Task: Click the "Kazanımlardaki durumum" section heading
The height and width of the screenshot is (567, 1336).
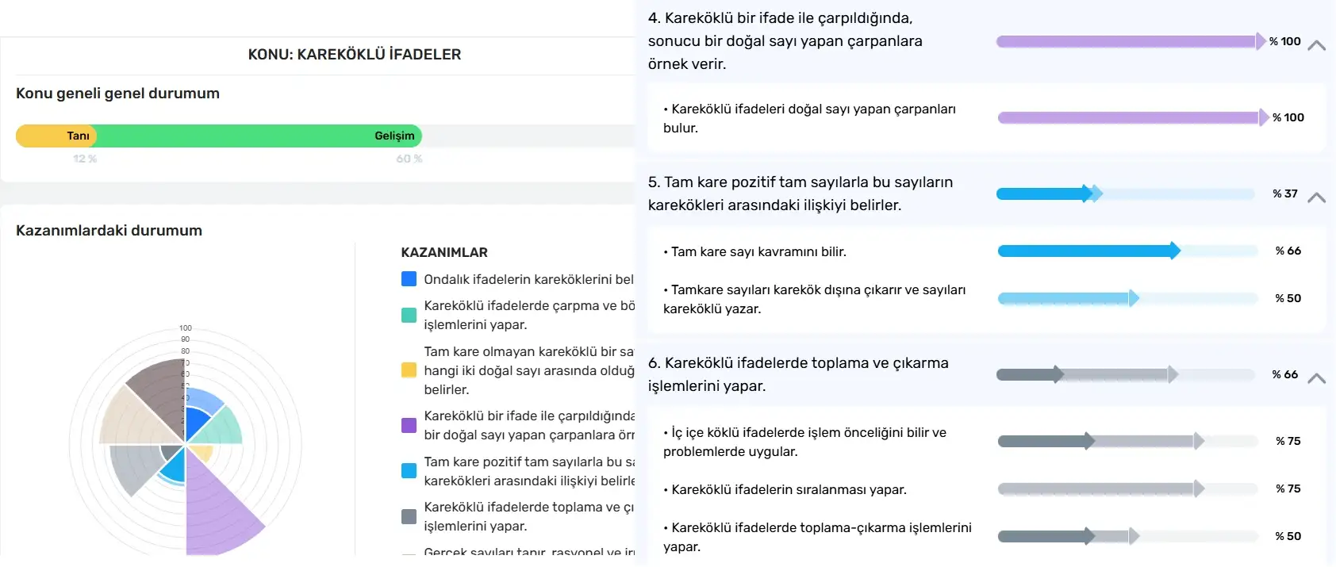Action: [109, 231]
